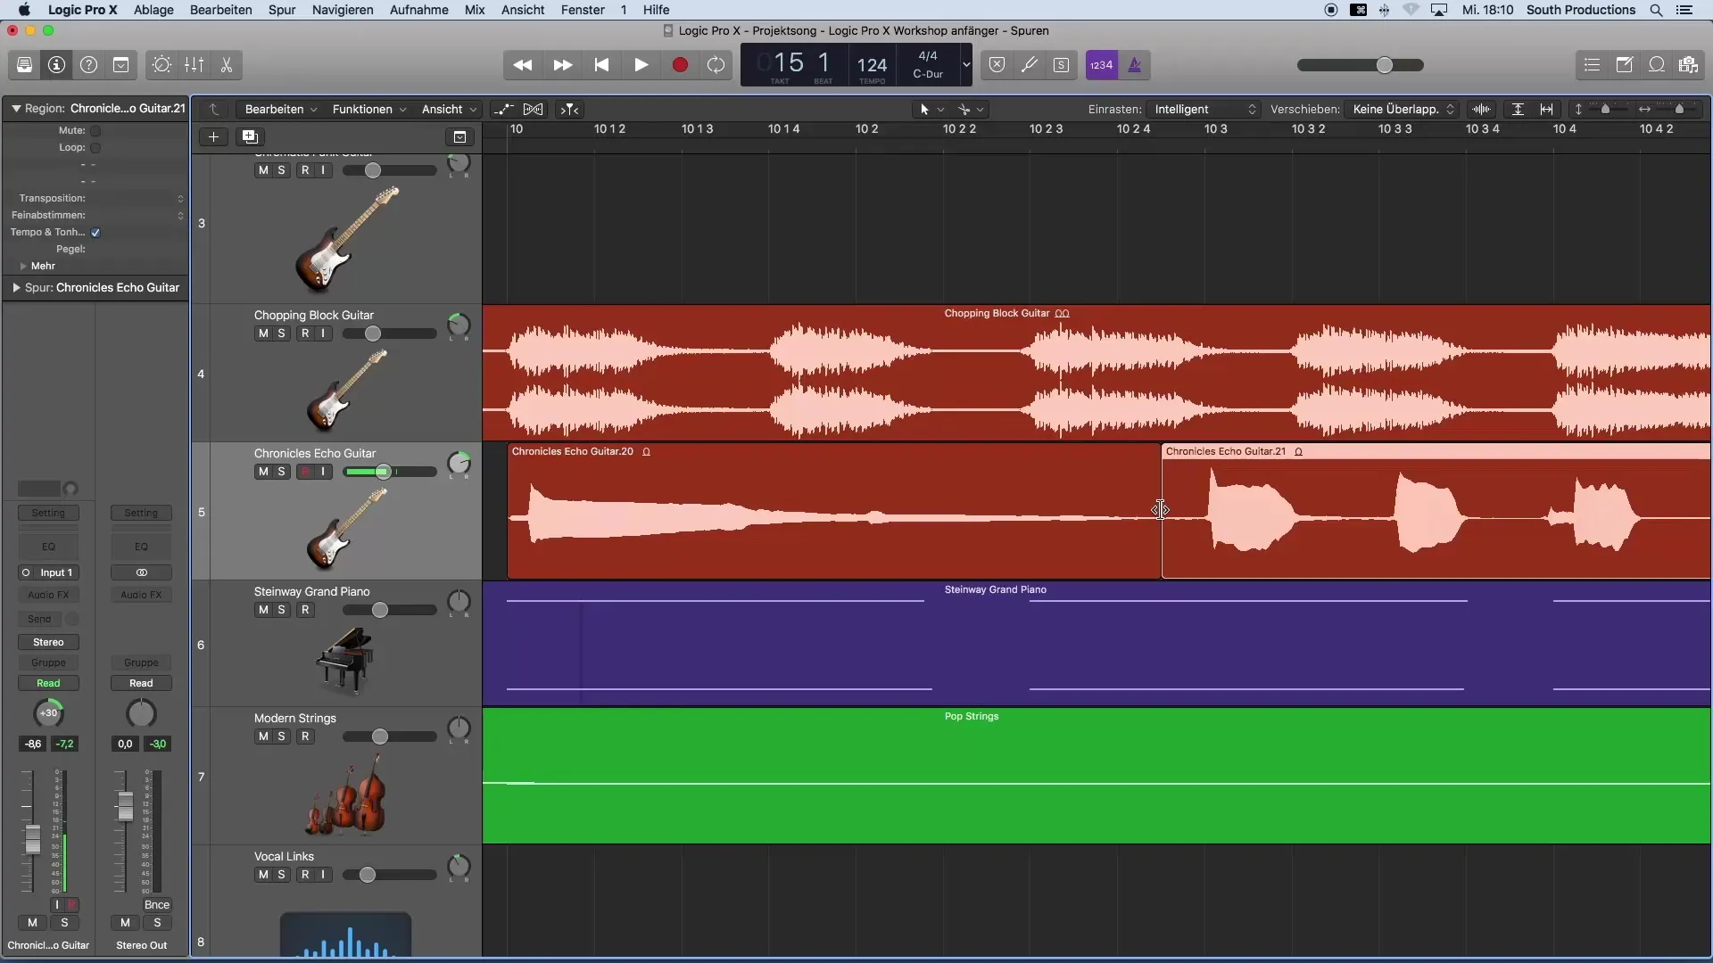Open Smart Controls dial button

point(161,65)
